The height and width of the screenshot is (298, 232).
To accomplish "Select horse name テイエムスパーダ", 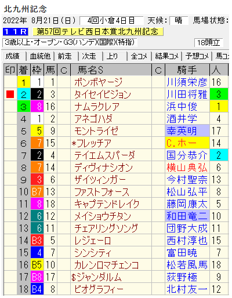I will pyautogui.click(x=104, y=155).
